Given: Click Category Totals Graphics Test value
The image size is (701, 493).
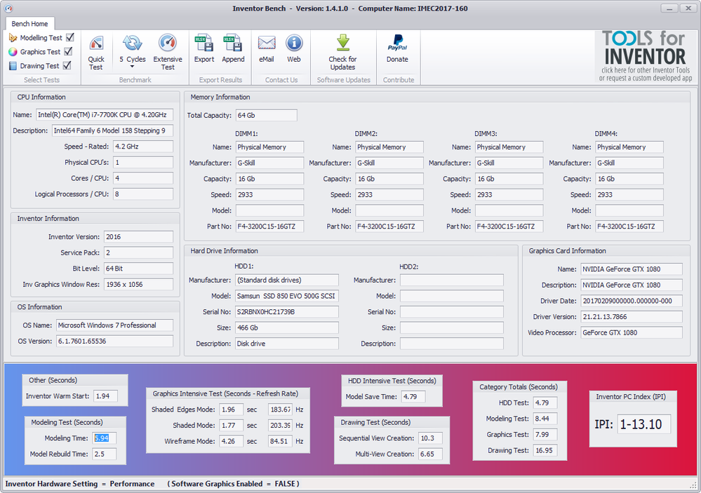Looking at the screenshot, I should point(545,435).
